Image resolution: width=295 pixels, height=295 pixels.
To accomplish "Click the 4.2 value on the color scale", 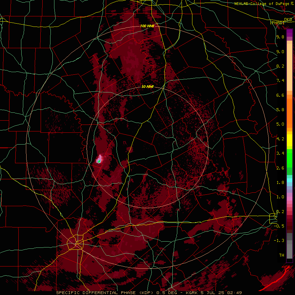I will (280, 139).
